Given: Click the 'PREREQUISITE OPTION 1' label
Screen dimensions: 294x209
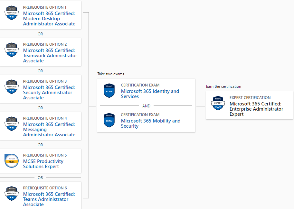Looking at the screenshot, I should (45, 7).
